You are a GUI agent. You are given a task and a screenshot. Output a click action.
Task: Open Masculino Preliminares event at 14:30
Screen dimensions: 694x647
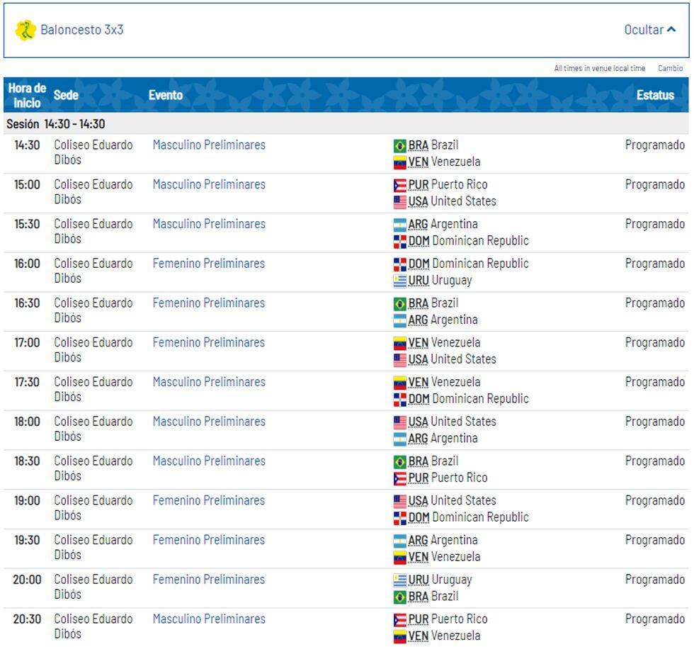209,145
